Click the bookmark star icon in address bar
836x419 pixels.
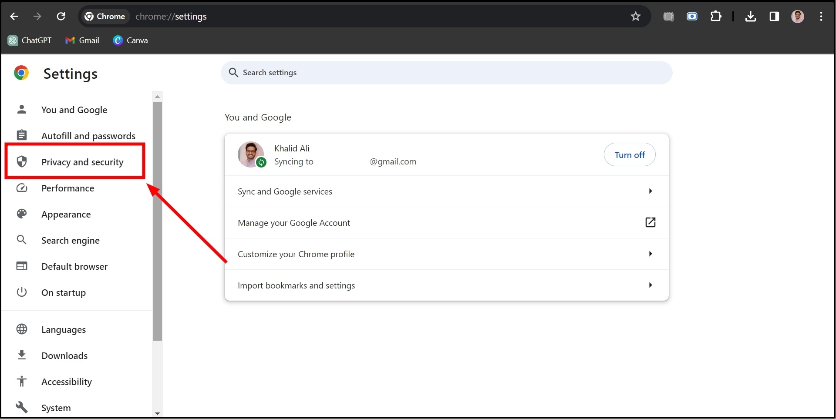(x=635, y=17)
